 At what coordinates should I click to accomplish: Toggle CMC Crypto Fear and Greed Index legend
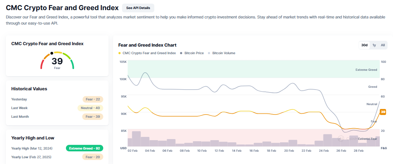pyautogui.click(x=149, y=53)
